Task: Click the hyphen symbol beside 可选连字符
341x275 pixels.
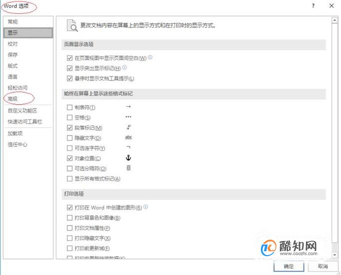Action: (x=128, y=147)
